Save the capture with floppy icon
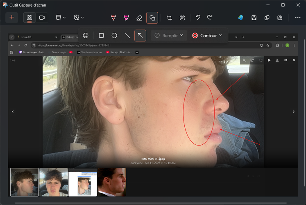 [254, 18]
